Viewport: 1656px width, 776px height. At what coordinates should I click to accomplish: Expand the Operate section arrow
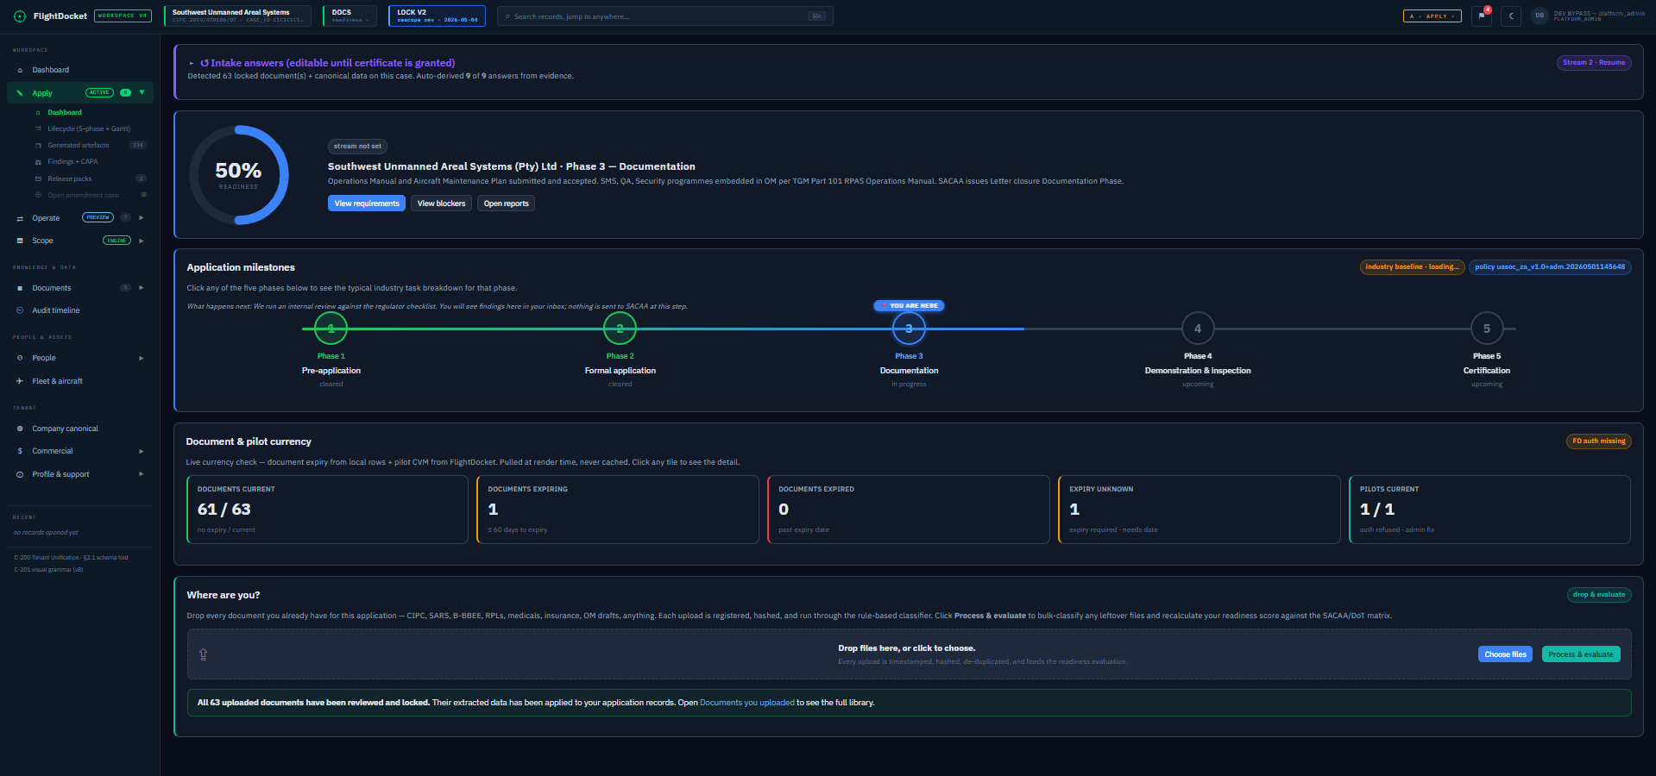[x=142, y=217]
